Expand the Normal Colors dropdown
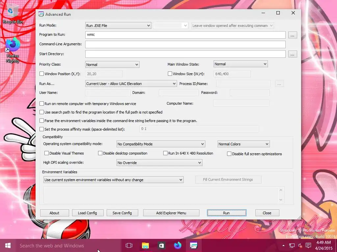The image size is (337, 252). click(244, 144)
